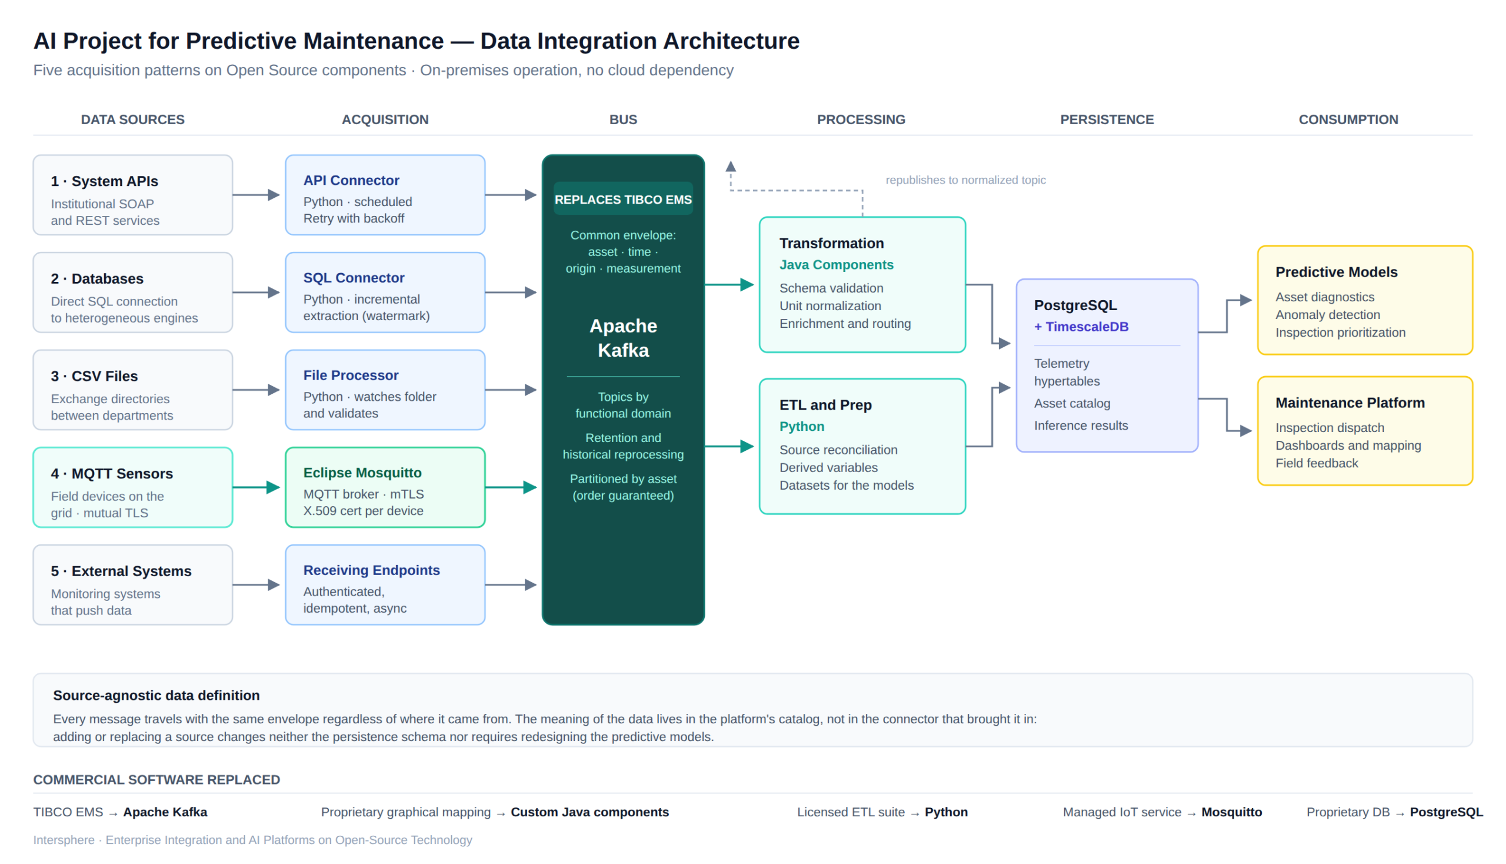Click the CSV Files source box
The image size is (1506, 864).
coord(133,390)
